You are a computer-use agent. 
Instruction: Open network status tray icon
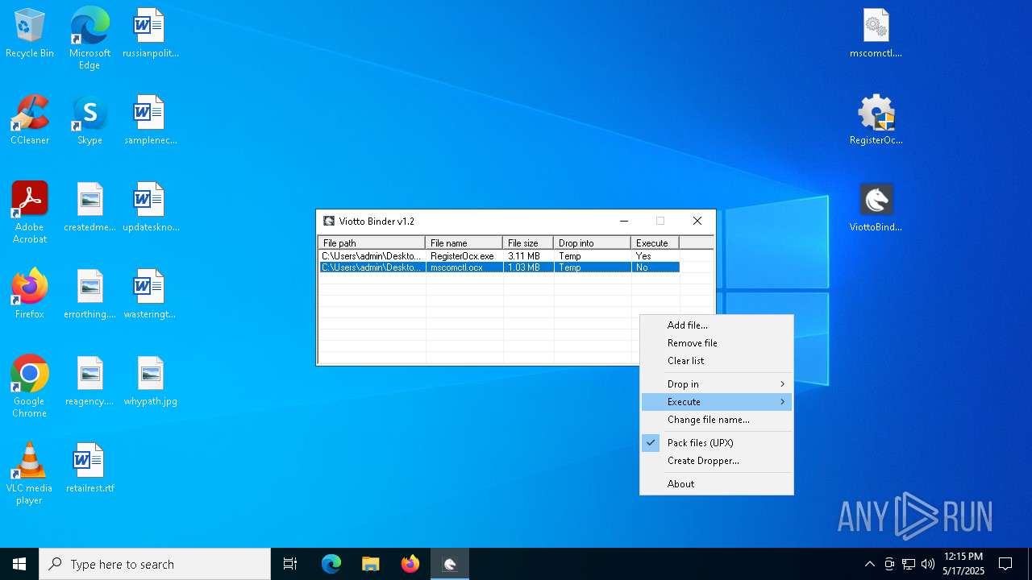click(909, 564)
